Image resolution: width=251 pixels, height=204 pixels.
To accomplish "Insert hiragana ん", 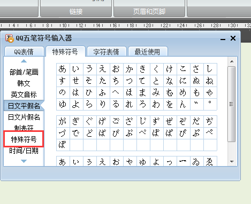I will tap(184, 104).
